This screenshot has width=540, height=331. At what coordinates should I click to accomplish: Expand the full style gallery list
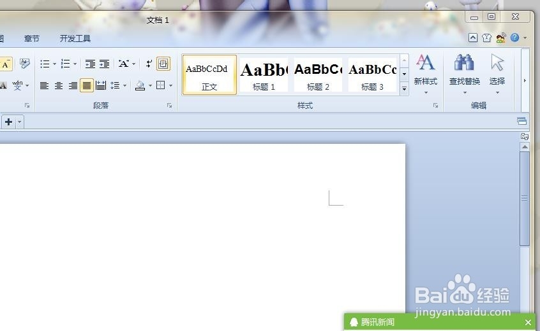[404, 89]
